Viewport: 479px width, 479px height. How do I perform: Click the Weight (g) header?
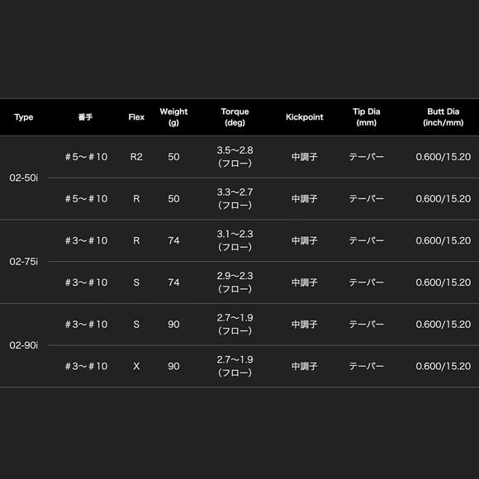[173, 117]
